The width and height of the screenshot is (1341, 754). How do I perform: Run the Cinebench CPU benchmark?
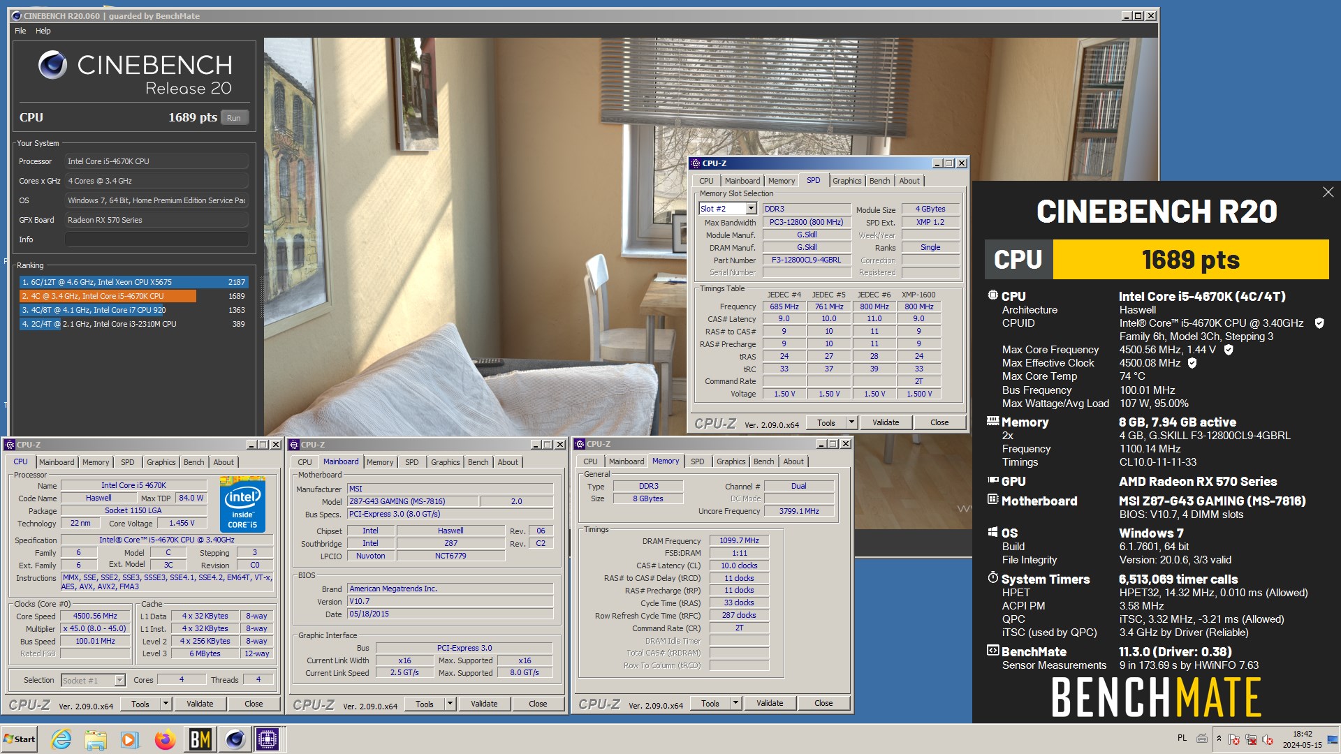pyautogui.click(x=234, y=118)
